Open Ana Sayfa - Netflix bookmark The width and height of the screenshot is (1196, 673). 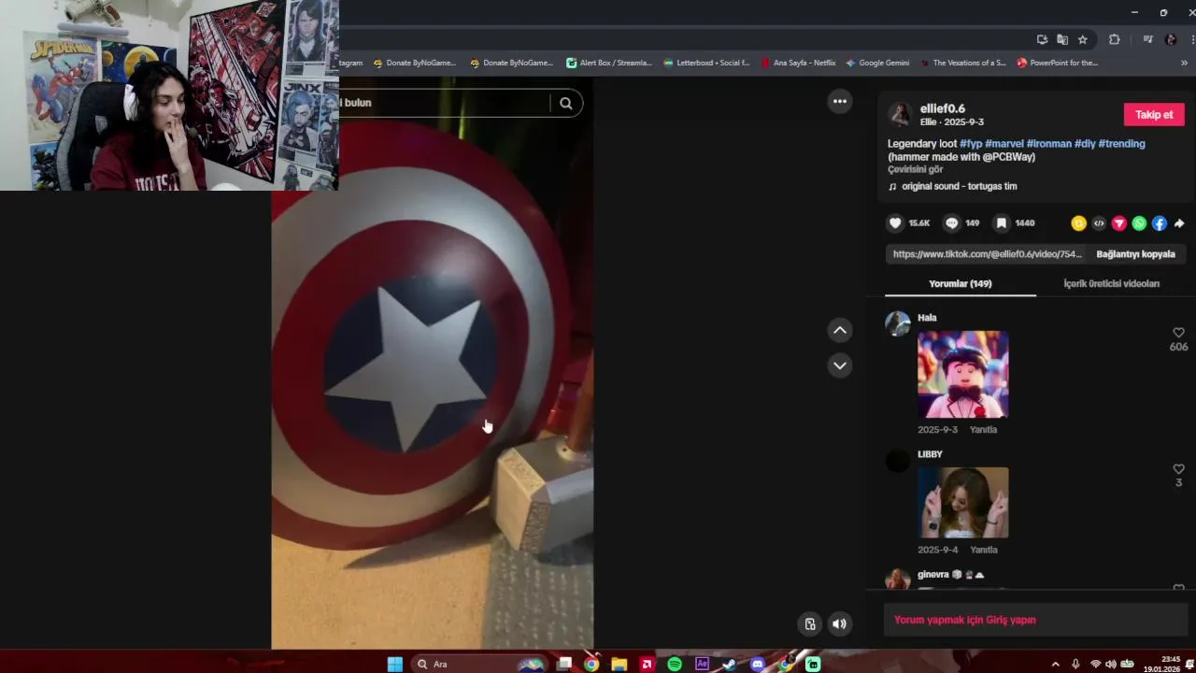pyautogui.click(x=799, y=63)
